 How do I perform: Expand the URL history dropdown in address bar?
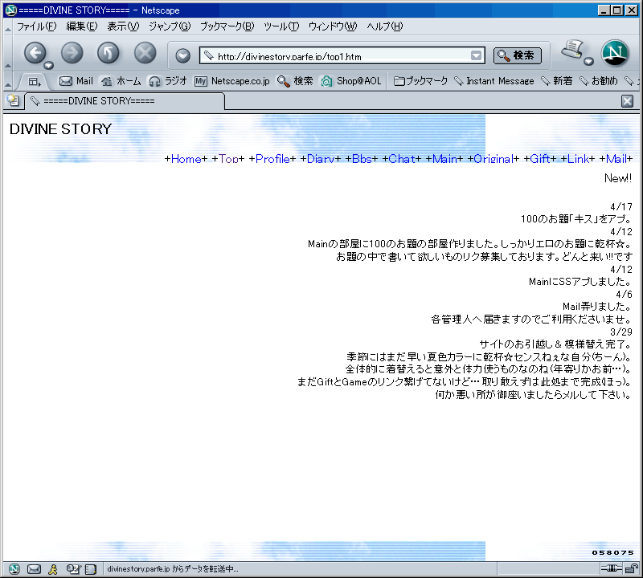pyautogui.click(x=476, y=55)
